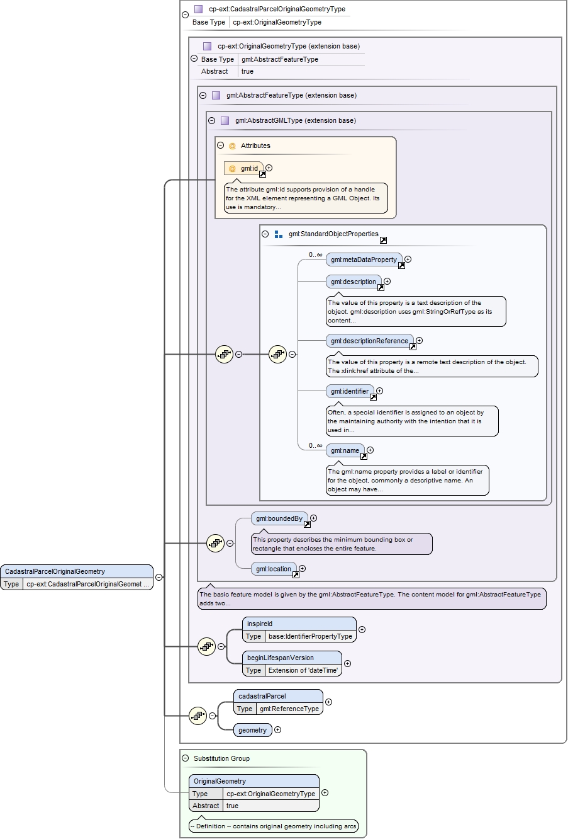Select CadastralParcelOriginalGeometry element box

pyautogui.click(x=77, y=578)
